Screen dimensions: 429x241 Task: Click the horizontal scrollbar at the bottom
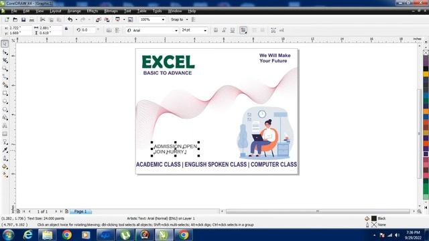point(317,212)
